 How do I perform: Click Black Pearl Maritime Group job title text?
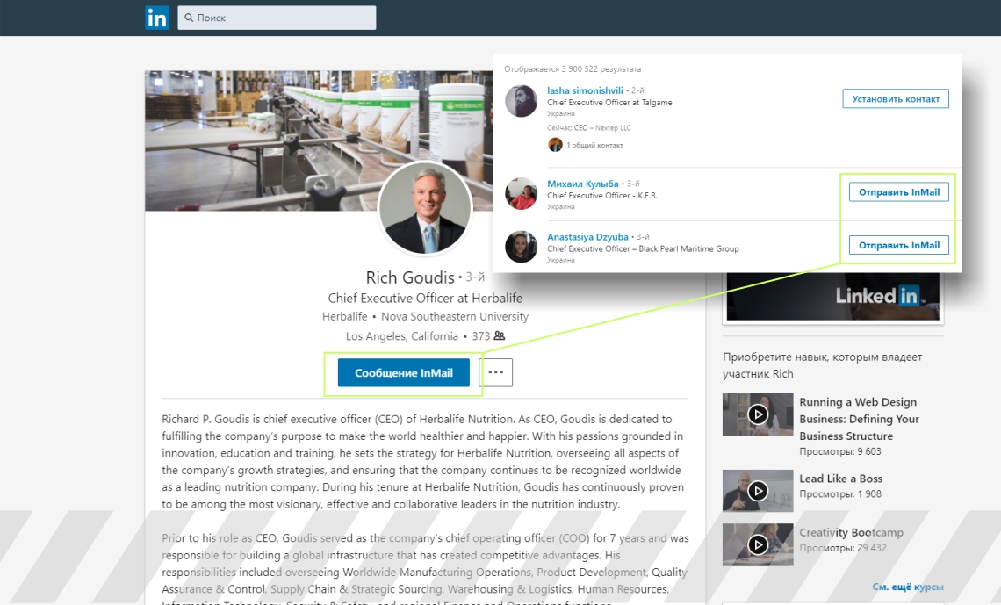tap(643, 248)
